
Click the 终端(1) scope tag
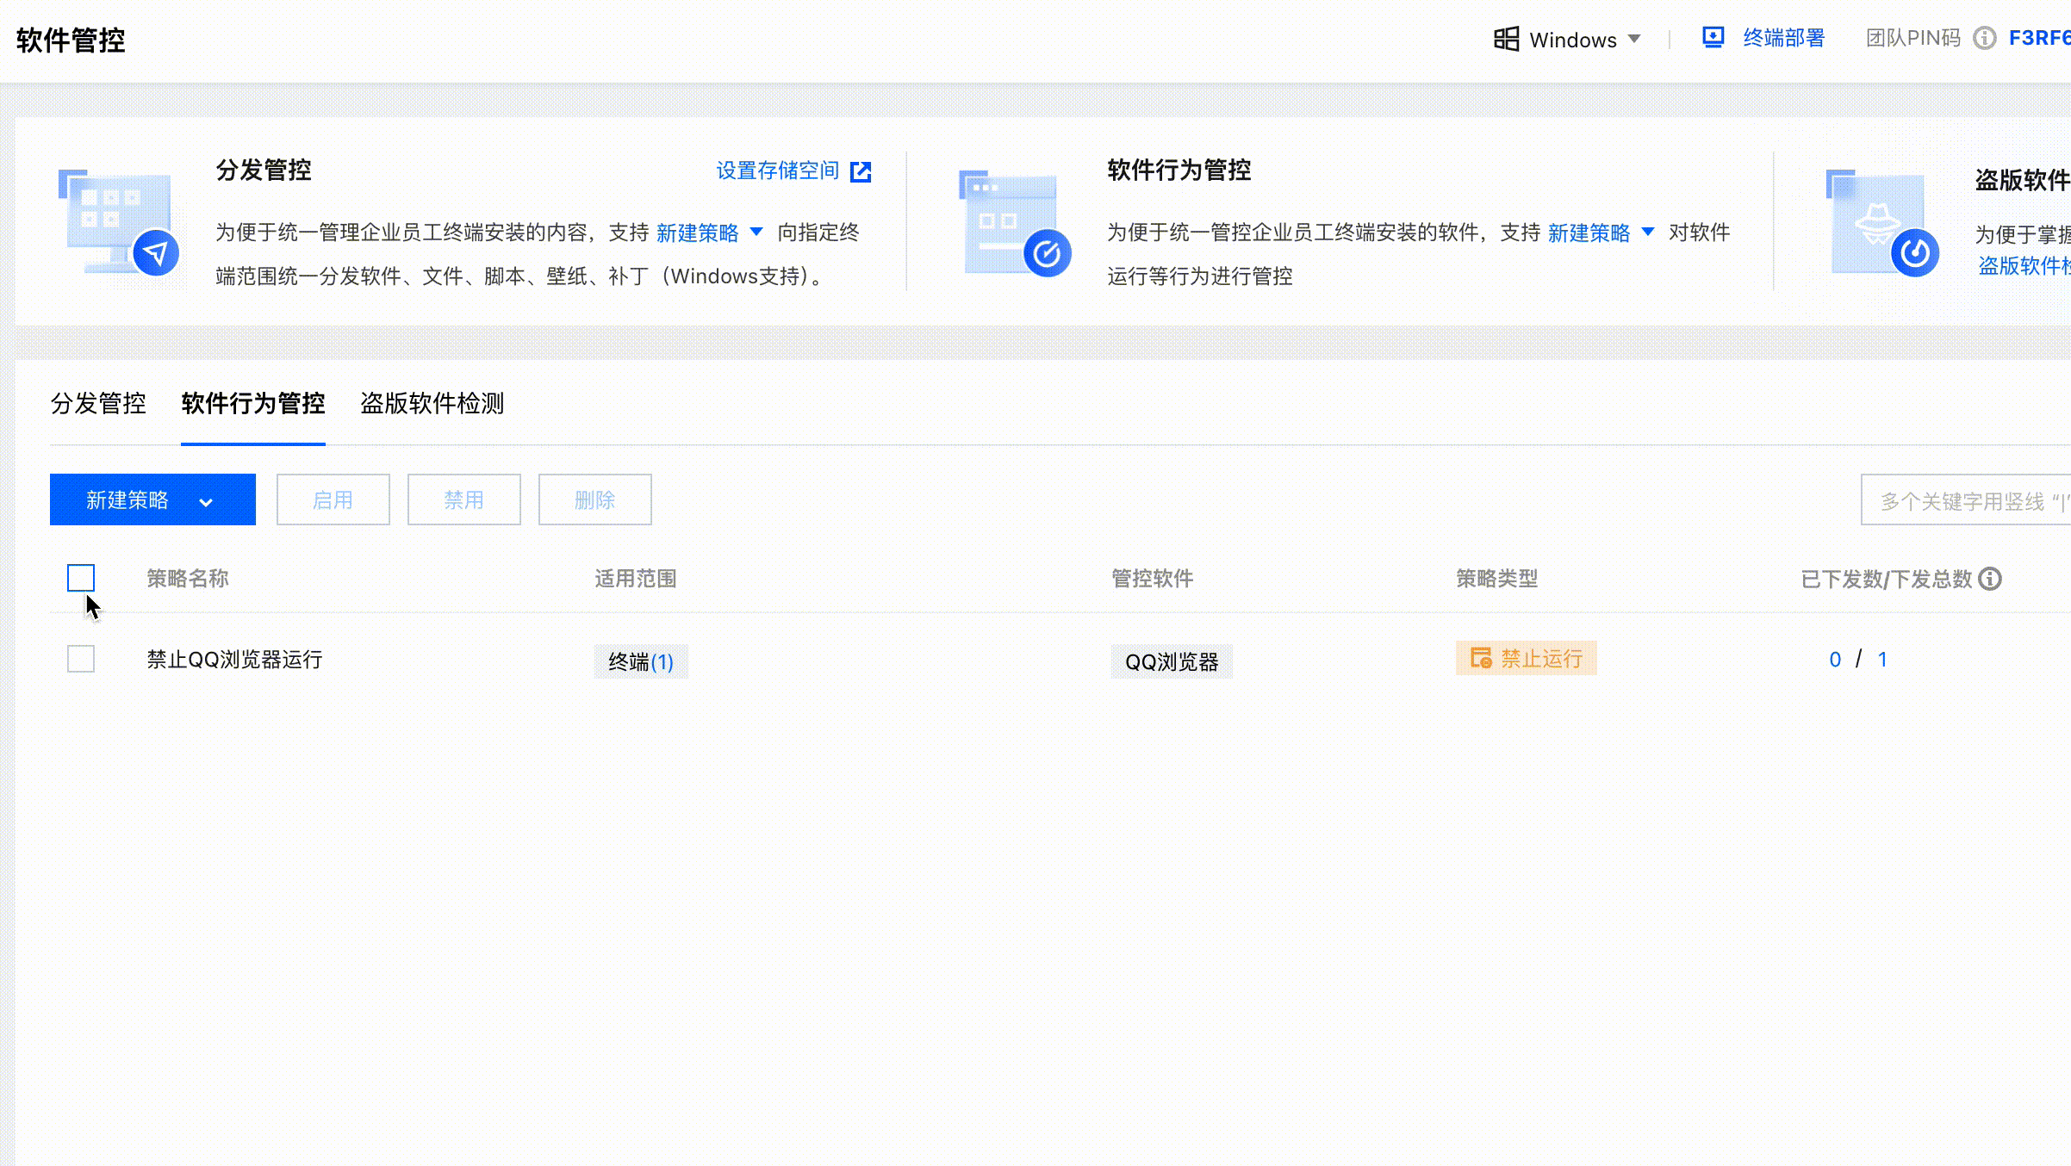point(641,661)
